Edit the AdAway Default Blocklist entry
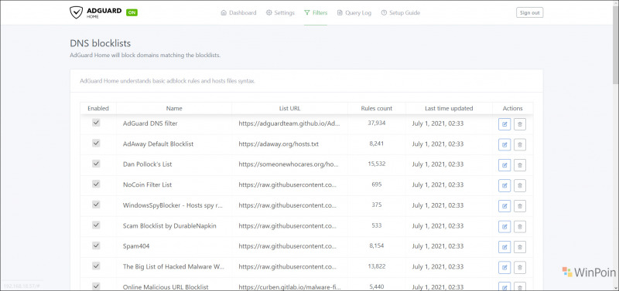The image size is (619, 291). (504, 144)
